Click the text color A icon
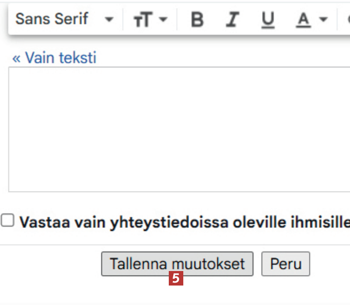The width and height of the screenshot is (350, 305). [x=304, y=19]
